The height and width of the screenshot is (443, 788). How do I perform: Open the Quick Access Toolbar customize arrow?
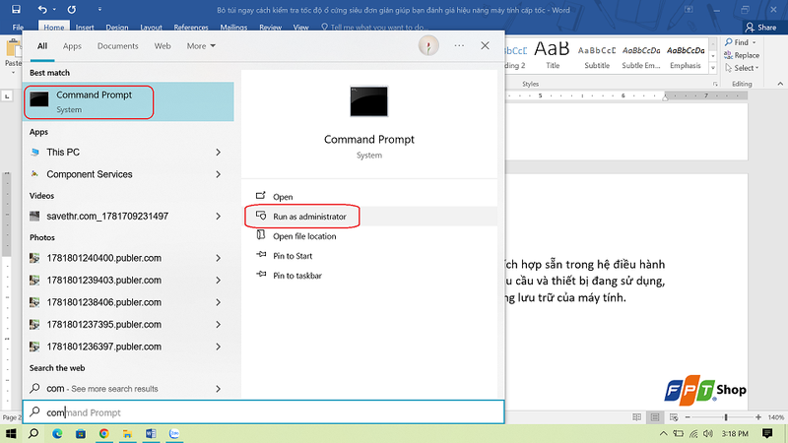[99, 9]
